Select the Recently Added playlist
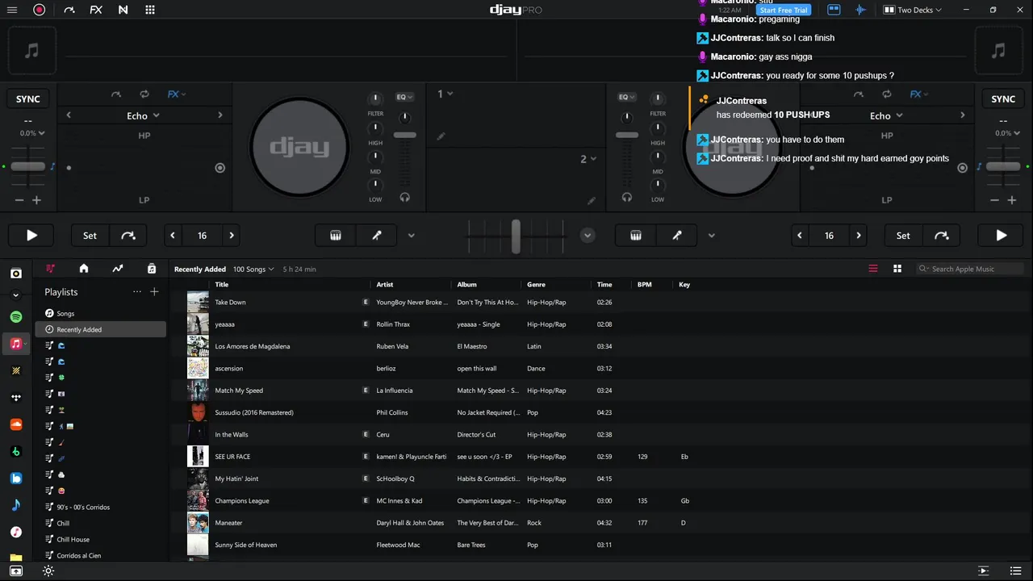The image size is (1033, 581). click(x=101, y=329)
